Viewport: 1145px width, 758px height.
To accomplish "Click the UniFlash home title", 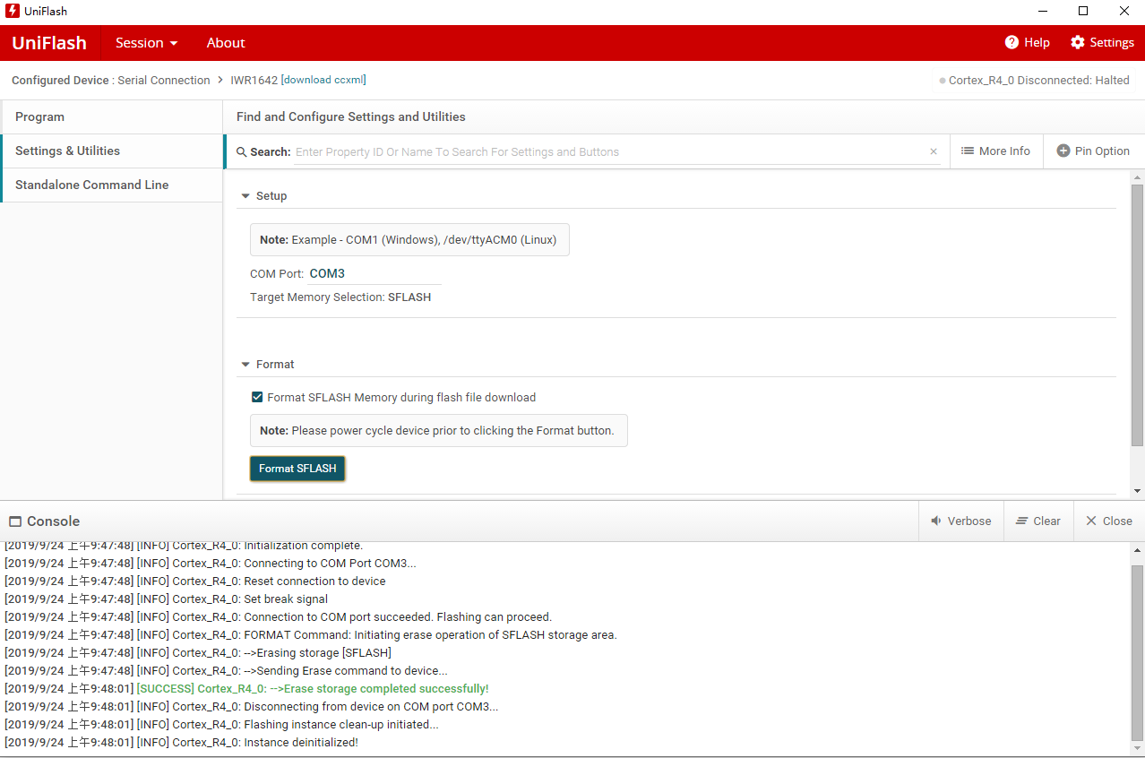I will point(49,42).
